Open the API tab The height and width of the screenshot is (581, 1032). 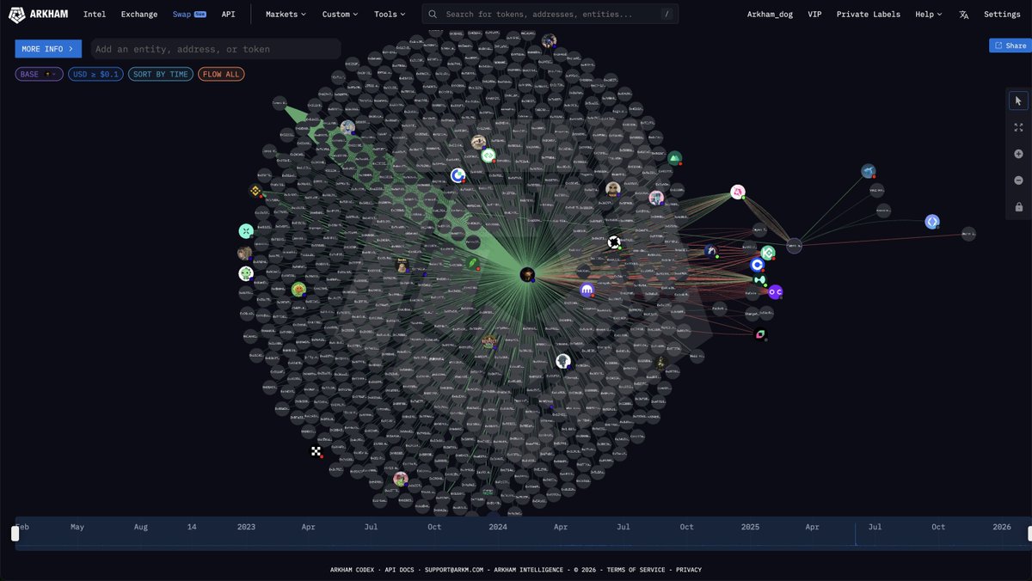click(228, 15)
